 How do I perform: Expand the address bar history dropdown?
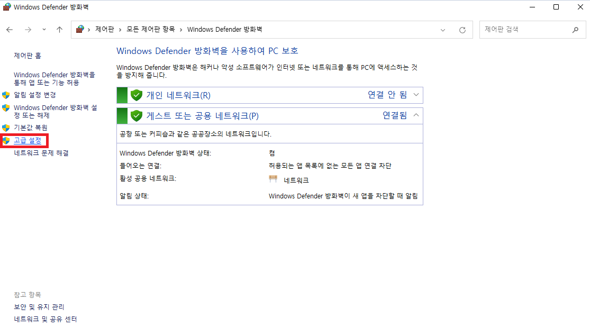point(443,30)
